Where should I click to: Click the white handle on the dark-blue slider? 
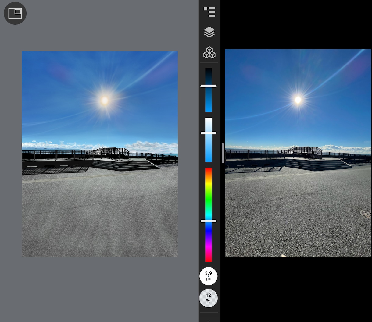click(x=208, y=86)
